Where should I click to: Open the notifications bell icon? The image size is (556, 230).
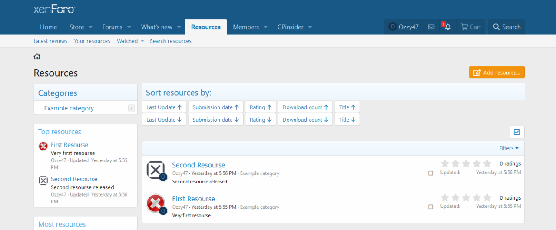(x=447, y=27)
